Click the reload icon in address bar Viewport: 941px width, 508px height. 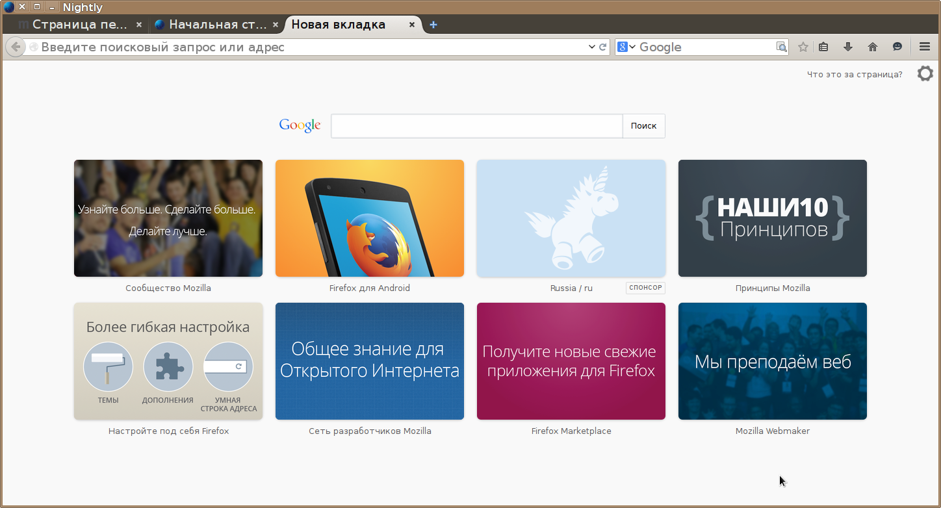pos(602,47)
